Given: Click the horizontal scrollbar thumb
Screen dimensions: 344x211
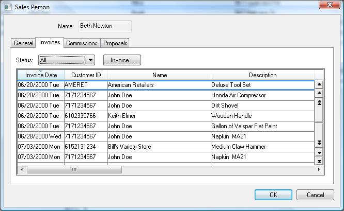Looking at the screenshot, I should coord(74,169).
